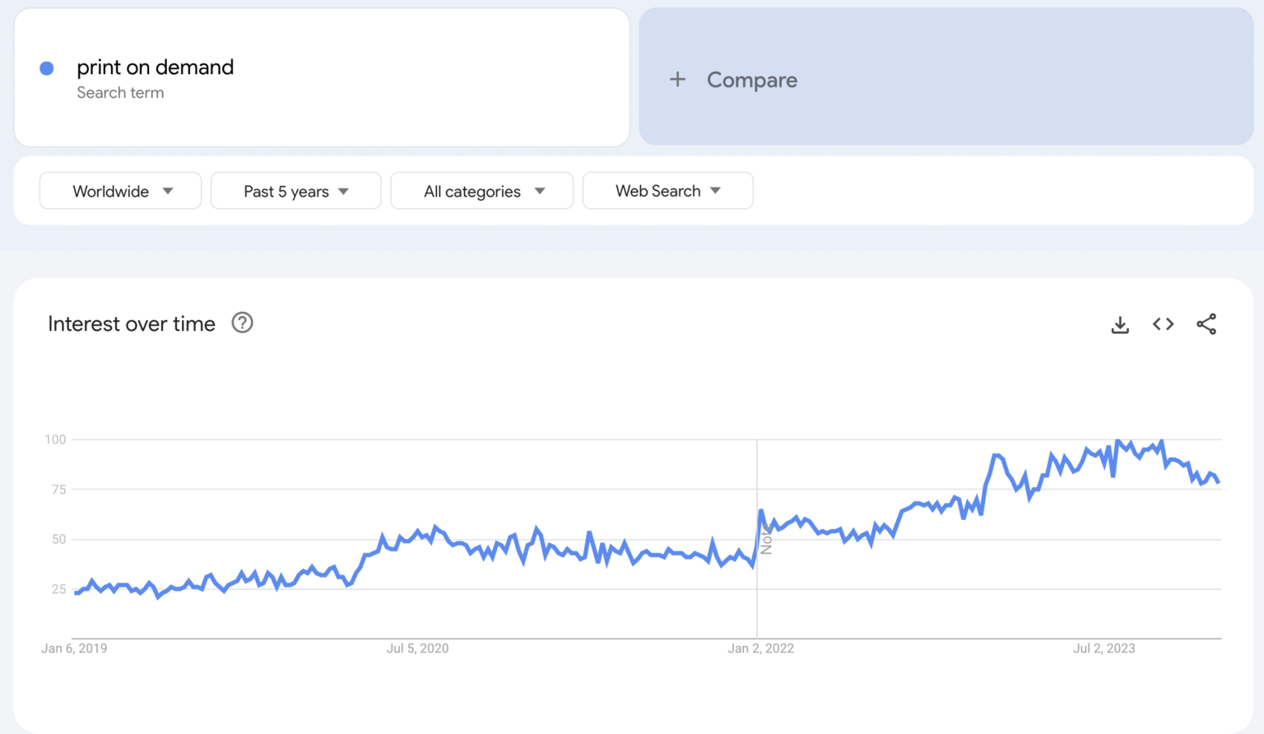This screenshot has height=734, width=1264.
Task: Click the 100 value on vertical axis
Action: click(55, 439)
